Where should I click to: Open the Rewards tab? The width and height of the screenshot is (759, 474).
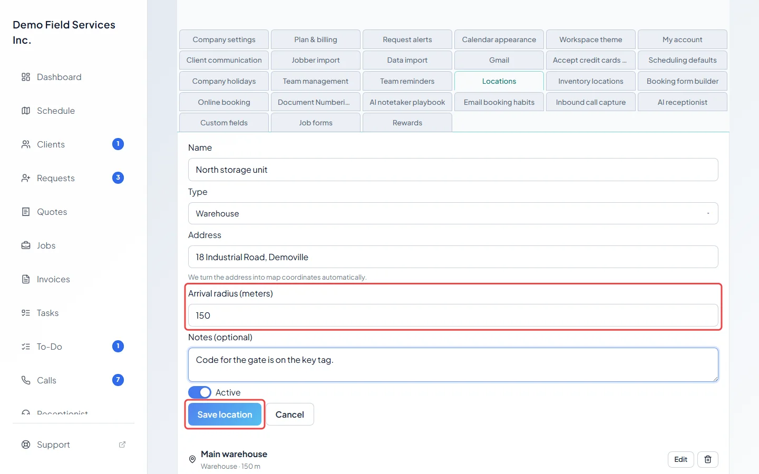pyautogui.click(x=407, y=123)
